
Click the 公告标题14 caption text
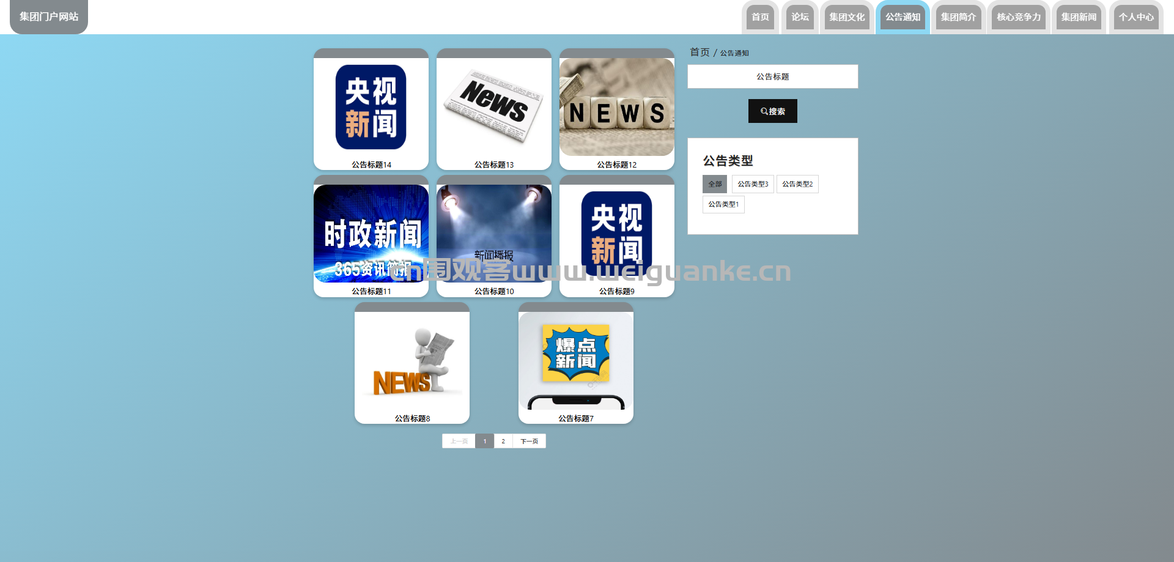(x=371, y=165)
